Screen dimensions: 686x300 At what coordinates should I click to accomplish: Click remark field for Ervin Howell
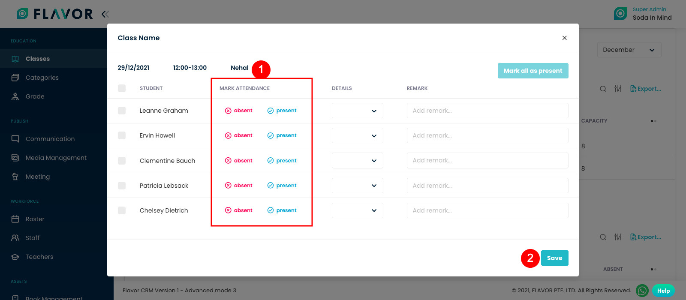pos(487,135)
